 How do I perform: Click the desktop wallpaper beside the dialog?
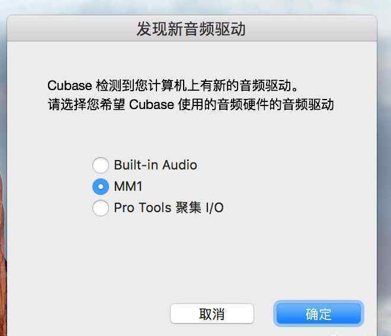(x=384, y=150)
